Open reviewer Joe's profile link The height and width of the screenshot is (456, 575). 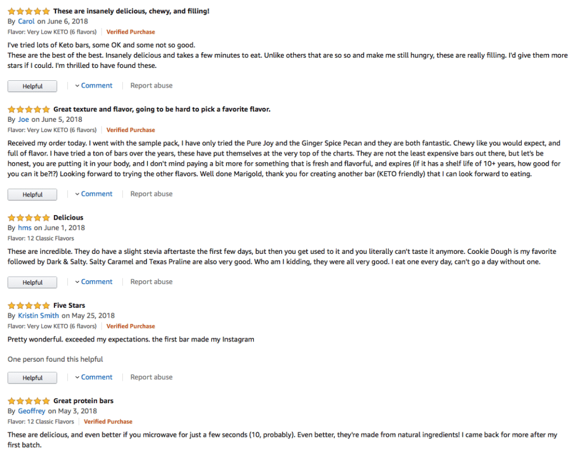[x=23, y=119]
